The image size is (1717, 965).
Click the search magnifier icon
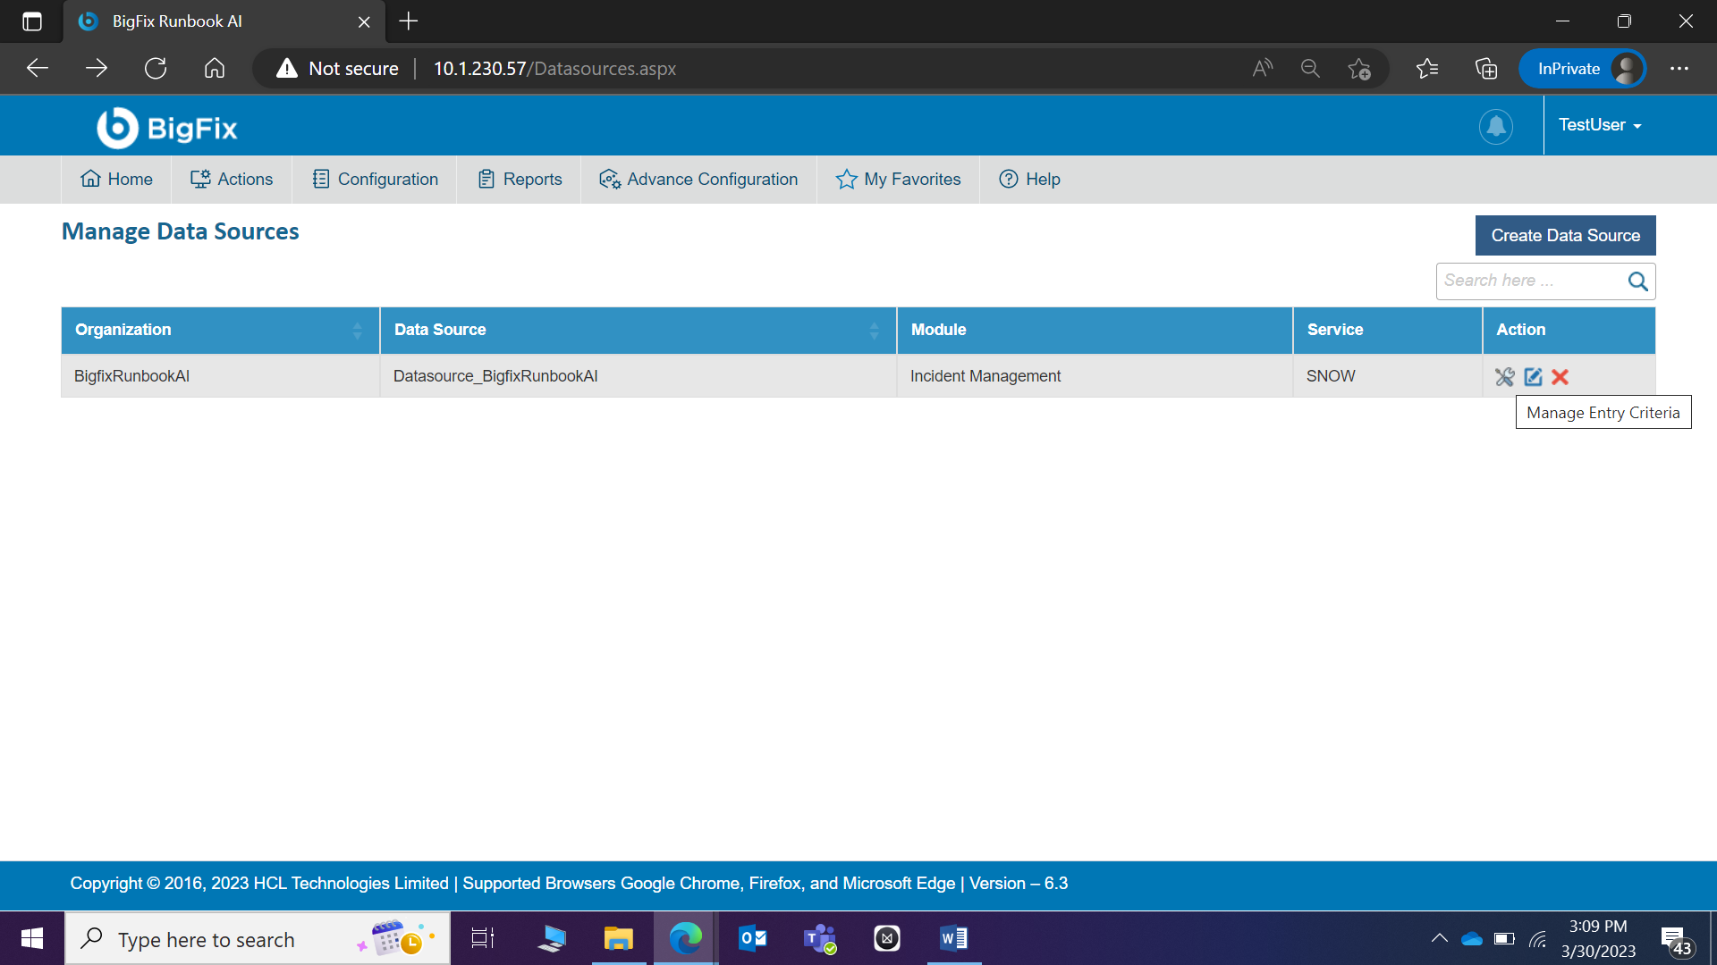click(1637, 281)
